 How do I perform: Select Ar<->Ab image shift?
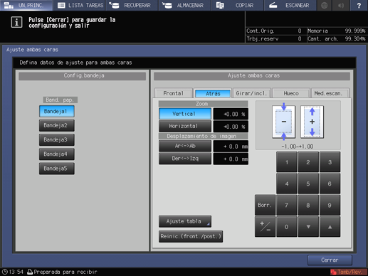click(185, 146)
